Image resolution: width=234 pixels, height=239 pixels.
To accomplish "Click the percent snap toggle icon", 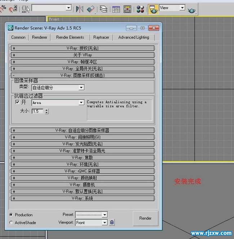I will (x=3, y=9).
